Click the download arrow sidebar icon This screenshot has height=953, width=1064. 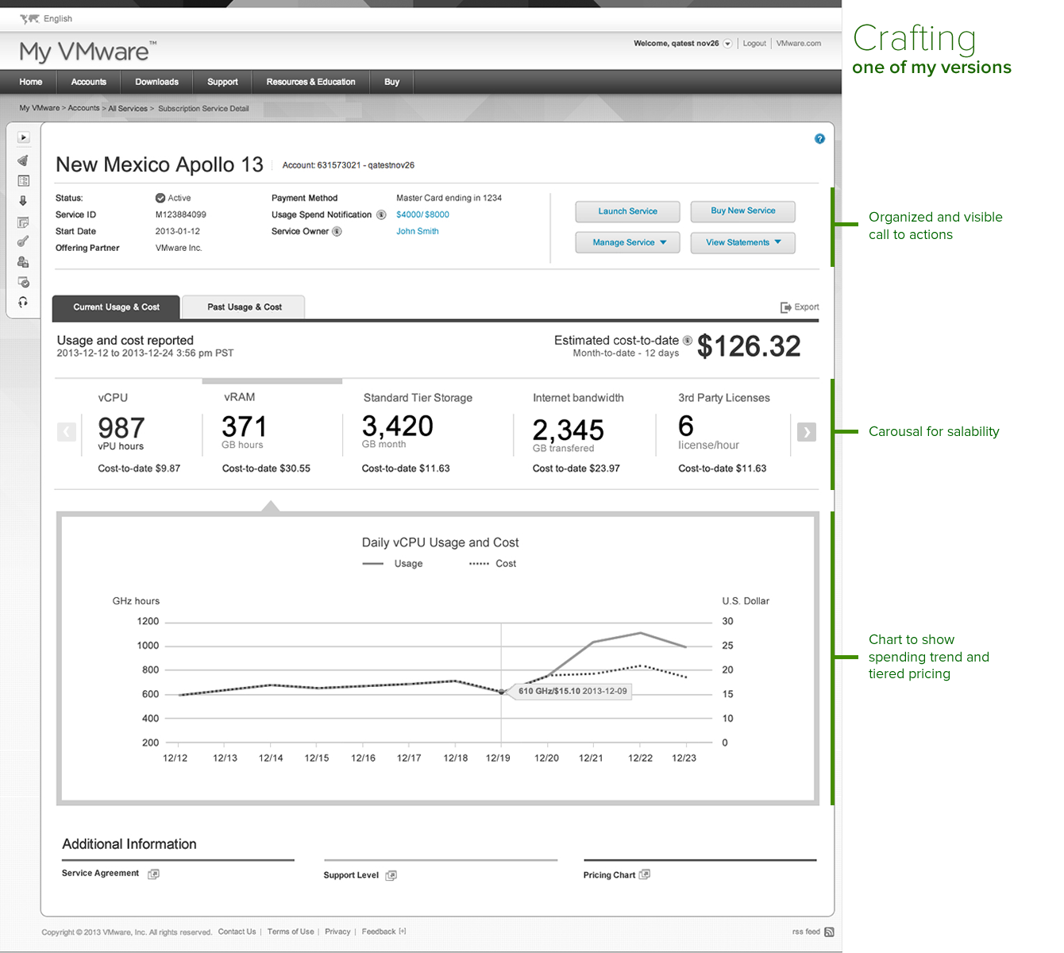tap(23, 201)
